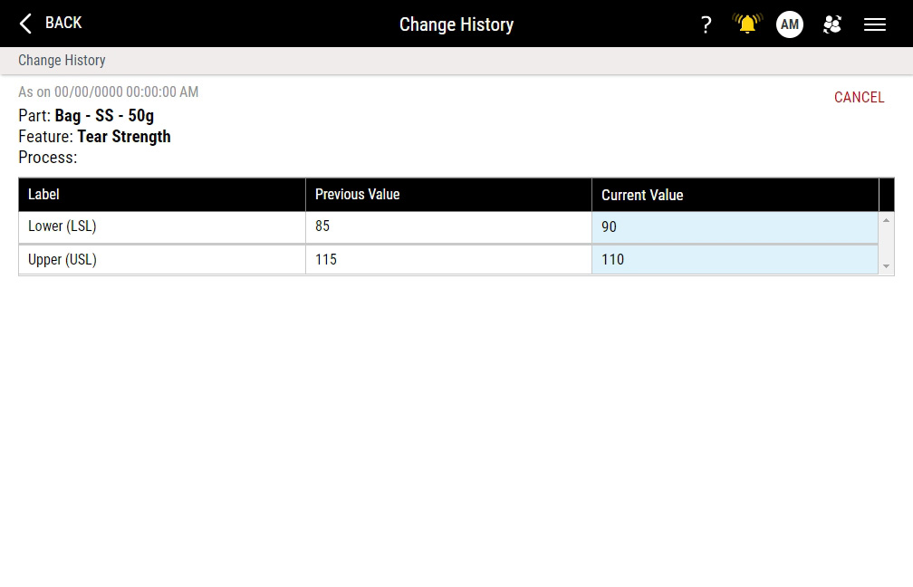913x587 pixels.
Task: Click the BACK button label
Action: pos(63,23)
